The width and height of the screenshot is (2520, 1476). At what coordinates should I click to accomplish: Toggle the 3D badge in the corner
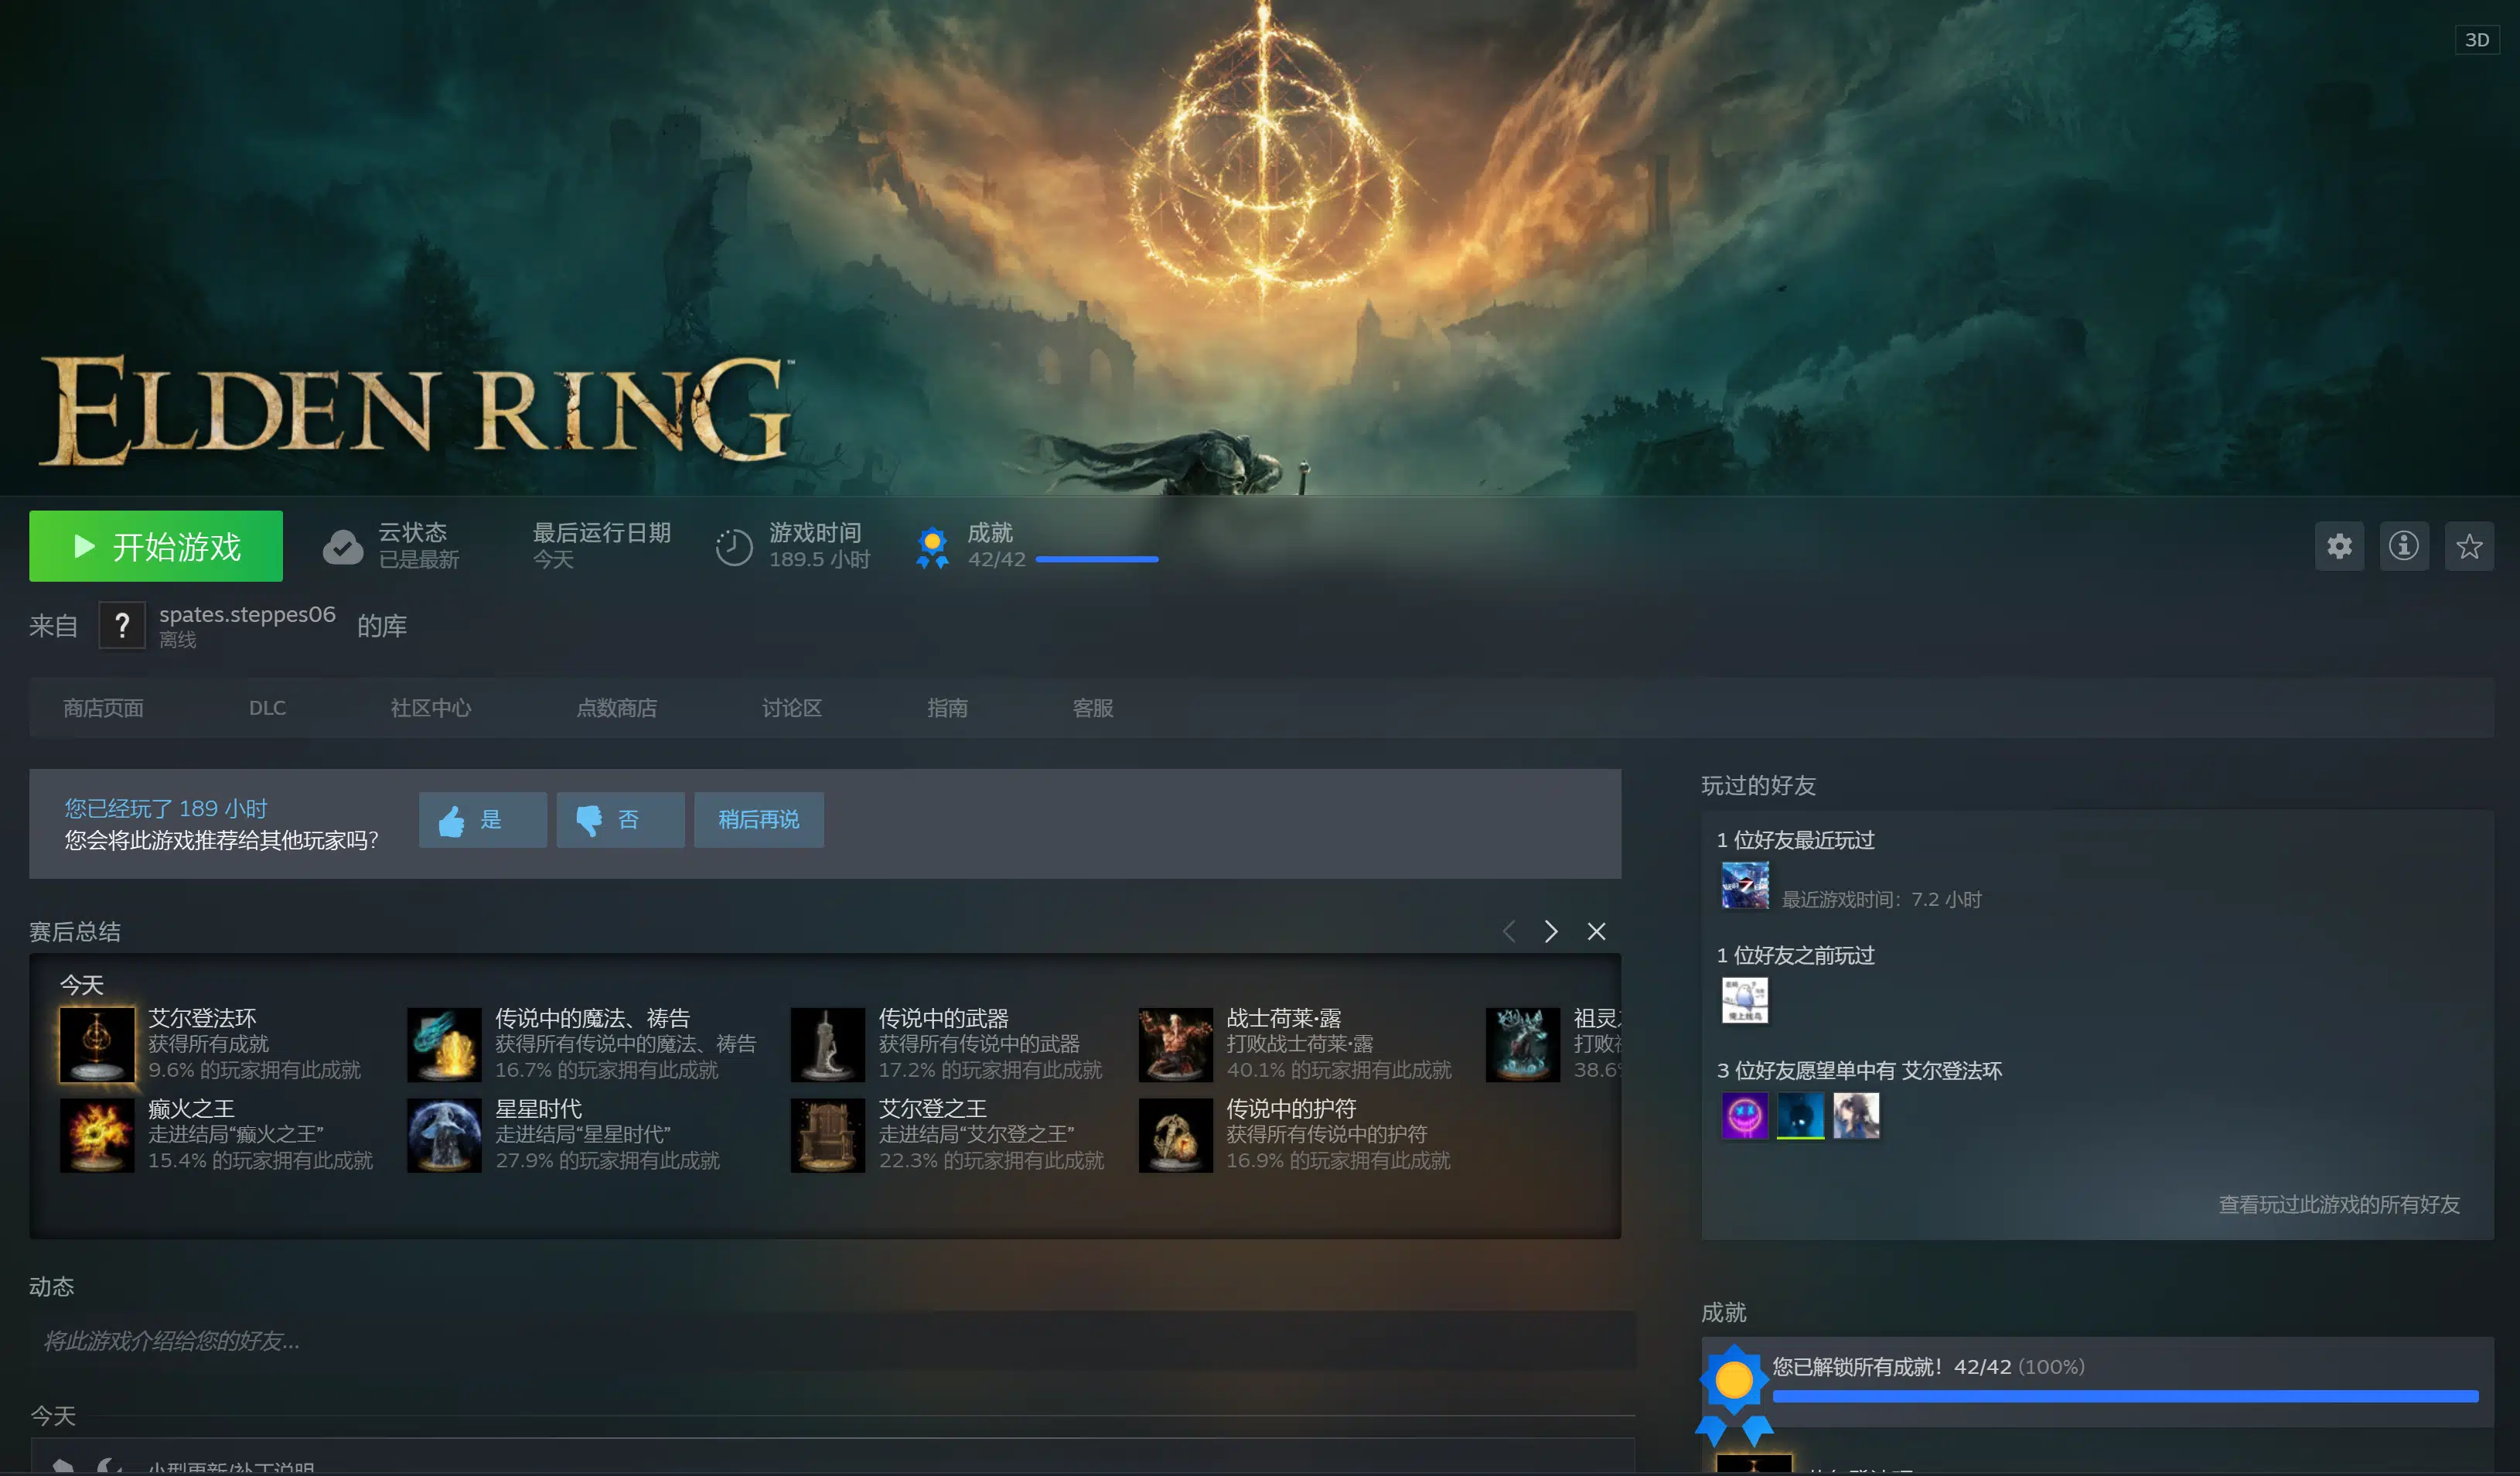[2478, 39]
